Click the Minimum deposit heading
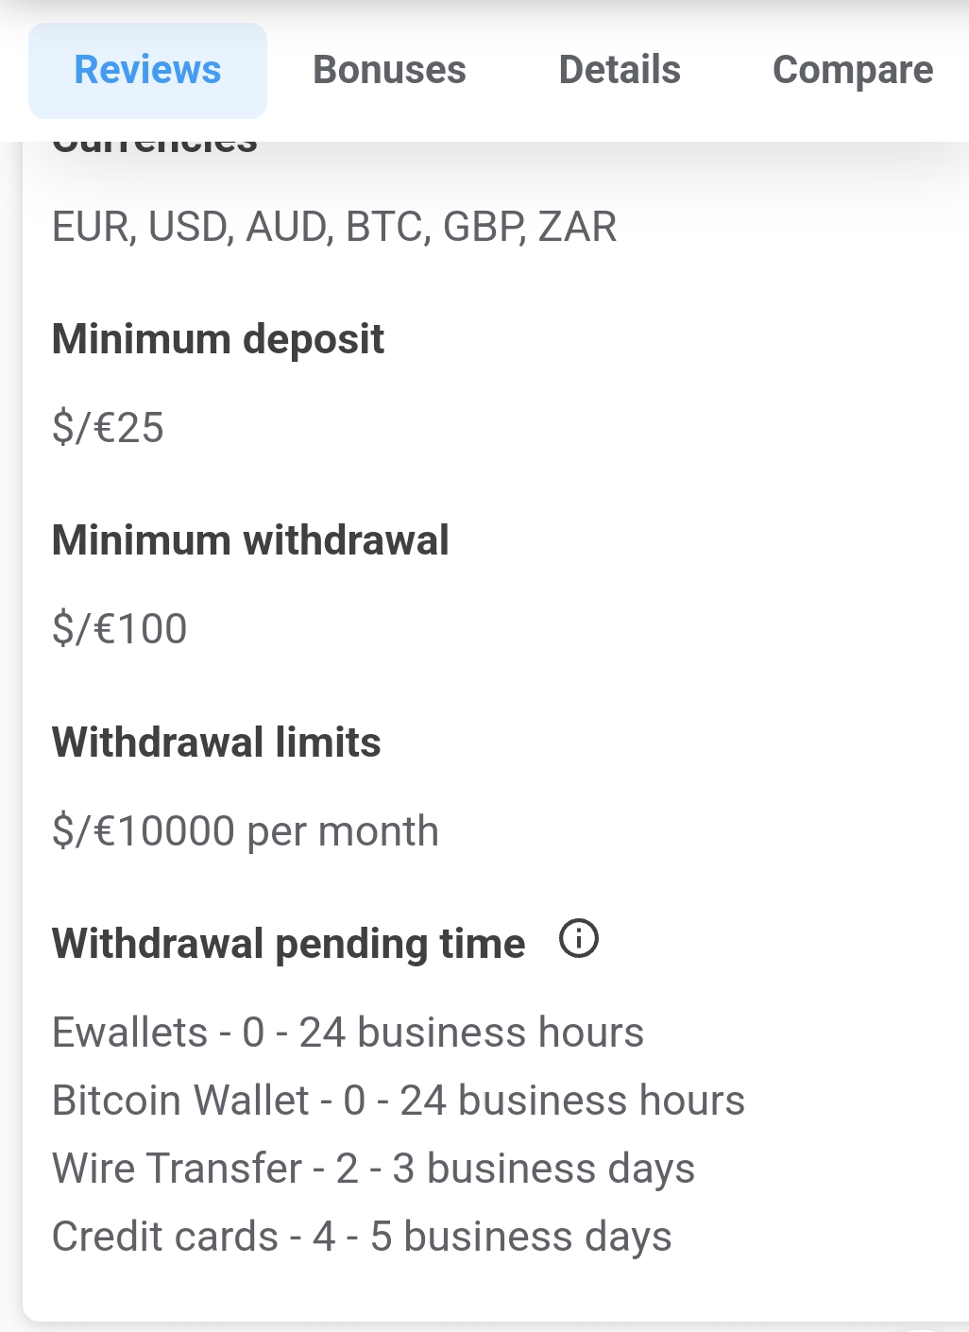 (218, 339)
